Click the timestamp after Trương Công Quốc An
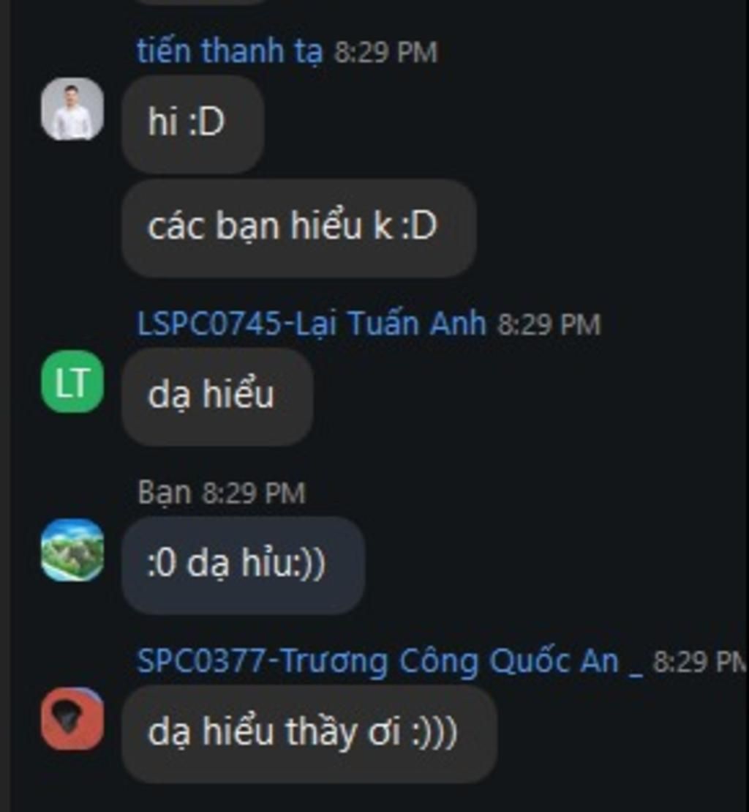Screen dimensions: 749x812 (x=701, y=662)
